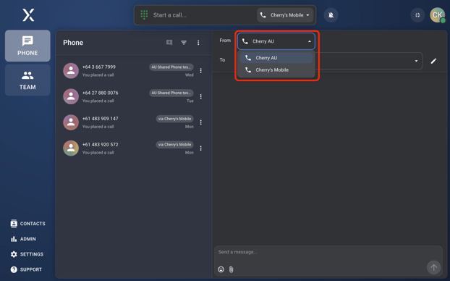Image resolution: width=450 pixels, height=281 pixels.
Task: Open the emoji picker
Action: (221, 269)
